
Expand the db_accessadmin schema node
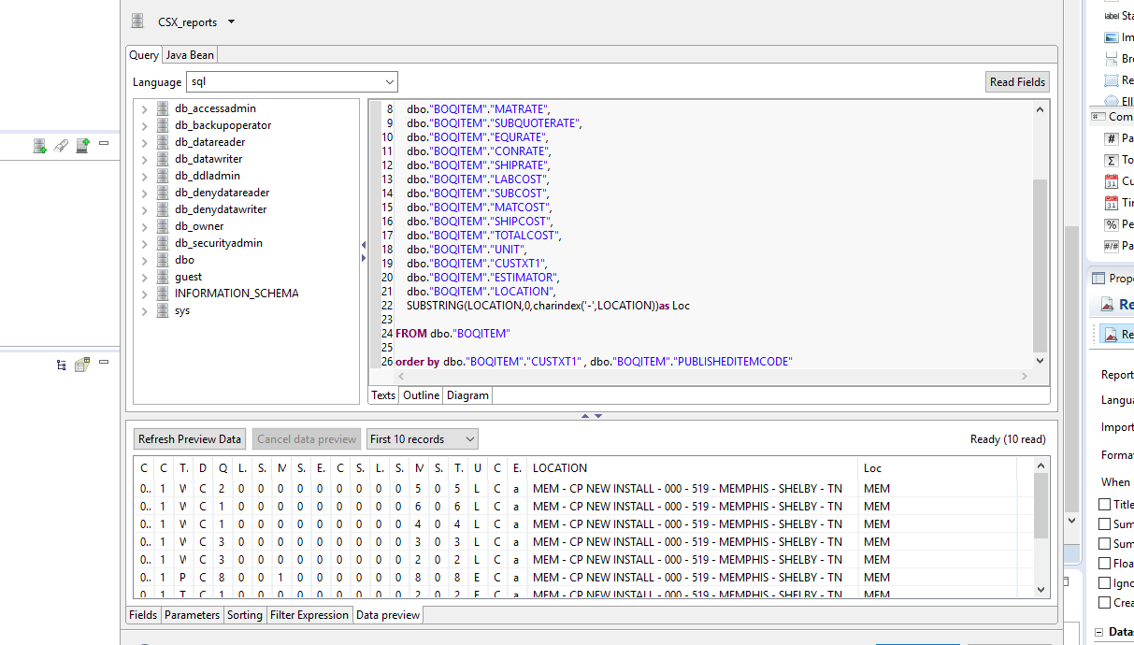click(x=144, y=108)
